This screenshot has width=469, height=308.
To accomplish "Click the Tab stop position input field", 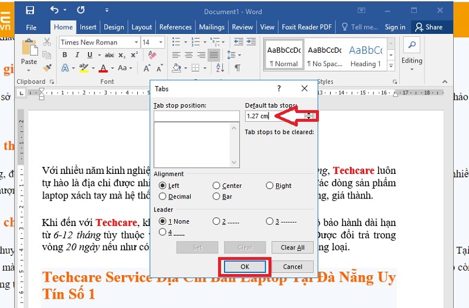I will click(x=196, y=116).
